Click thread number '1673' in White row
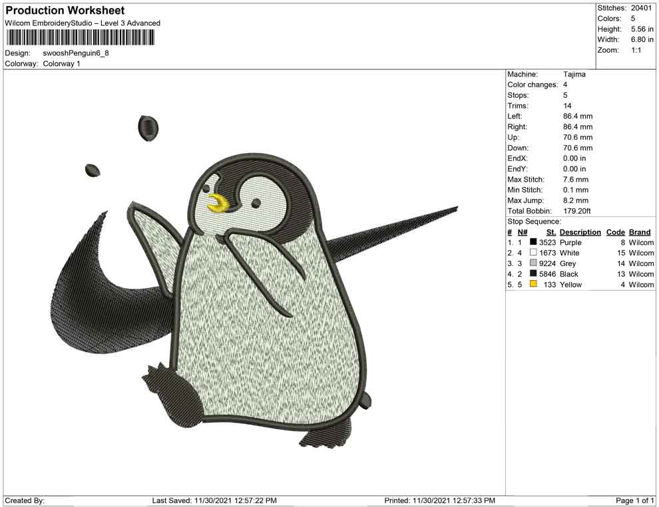Image resolution: width=659 pixels, height=507 pixels. click(548, 253)
